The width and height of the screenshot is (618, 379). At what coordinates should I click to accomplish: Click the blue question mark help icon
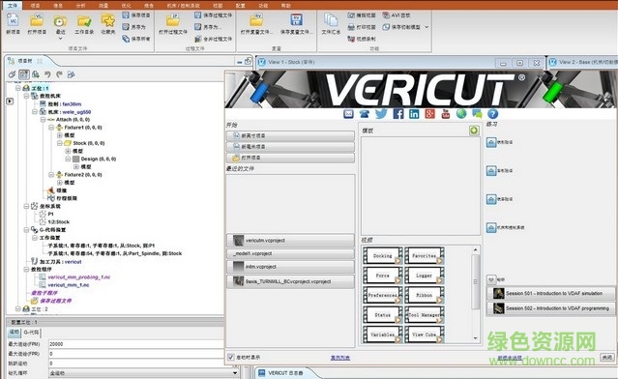(492, 114)
